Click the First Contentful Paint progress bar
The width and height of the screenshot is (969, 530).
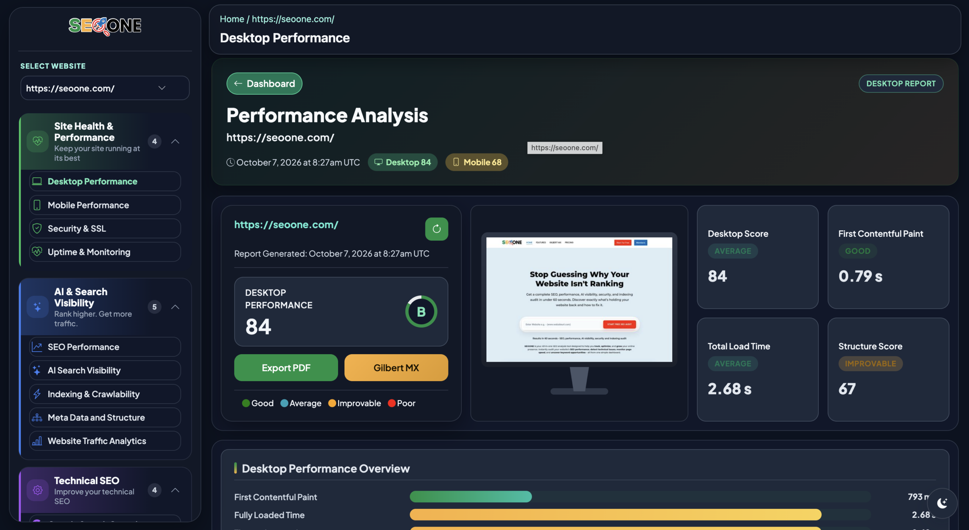click(640, 497)
